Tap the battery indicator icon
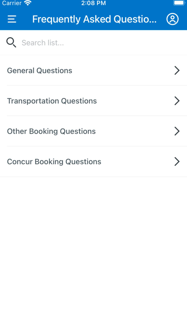The height and width of the screenshot is (333, 187). click(179, 3)
